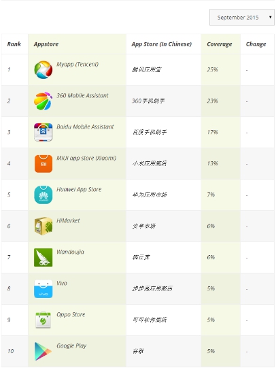Click the 360 Mobile Assistant icon
The height and width of the screenshot is (368, 276).
click(43, 101)
